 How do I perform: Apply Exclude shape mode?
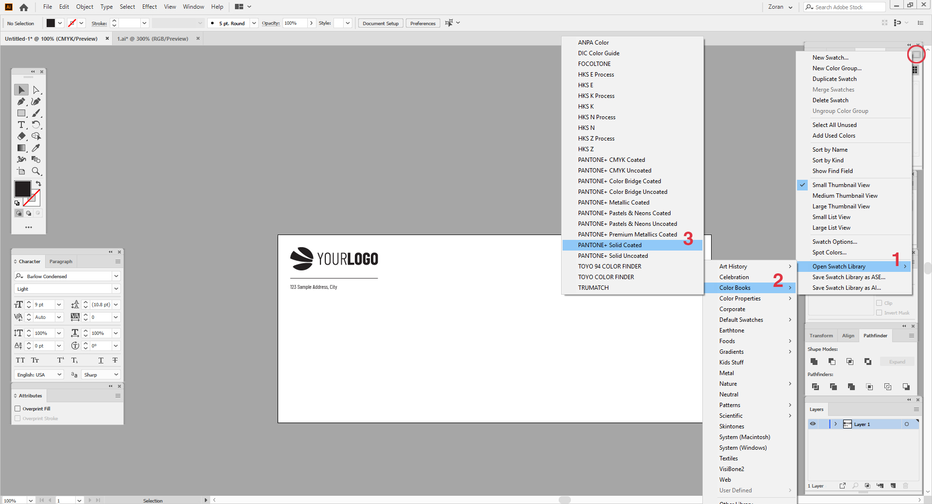click(868, 362)
